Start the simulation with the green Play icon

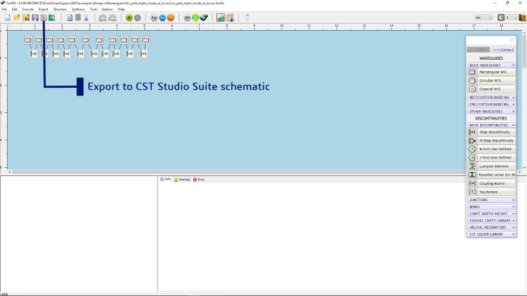click(129, 18)
